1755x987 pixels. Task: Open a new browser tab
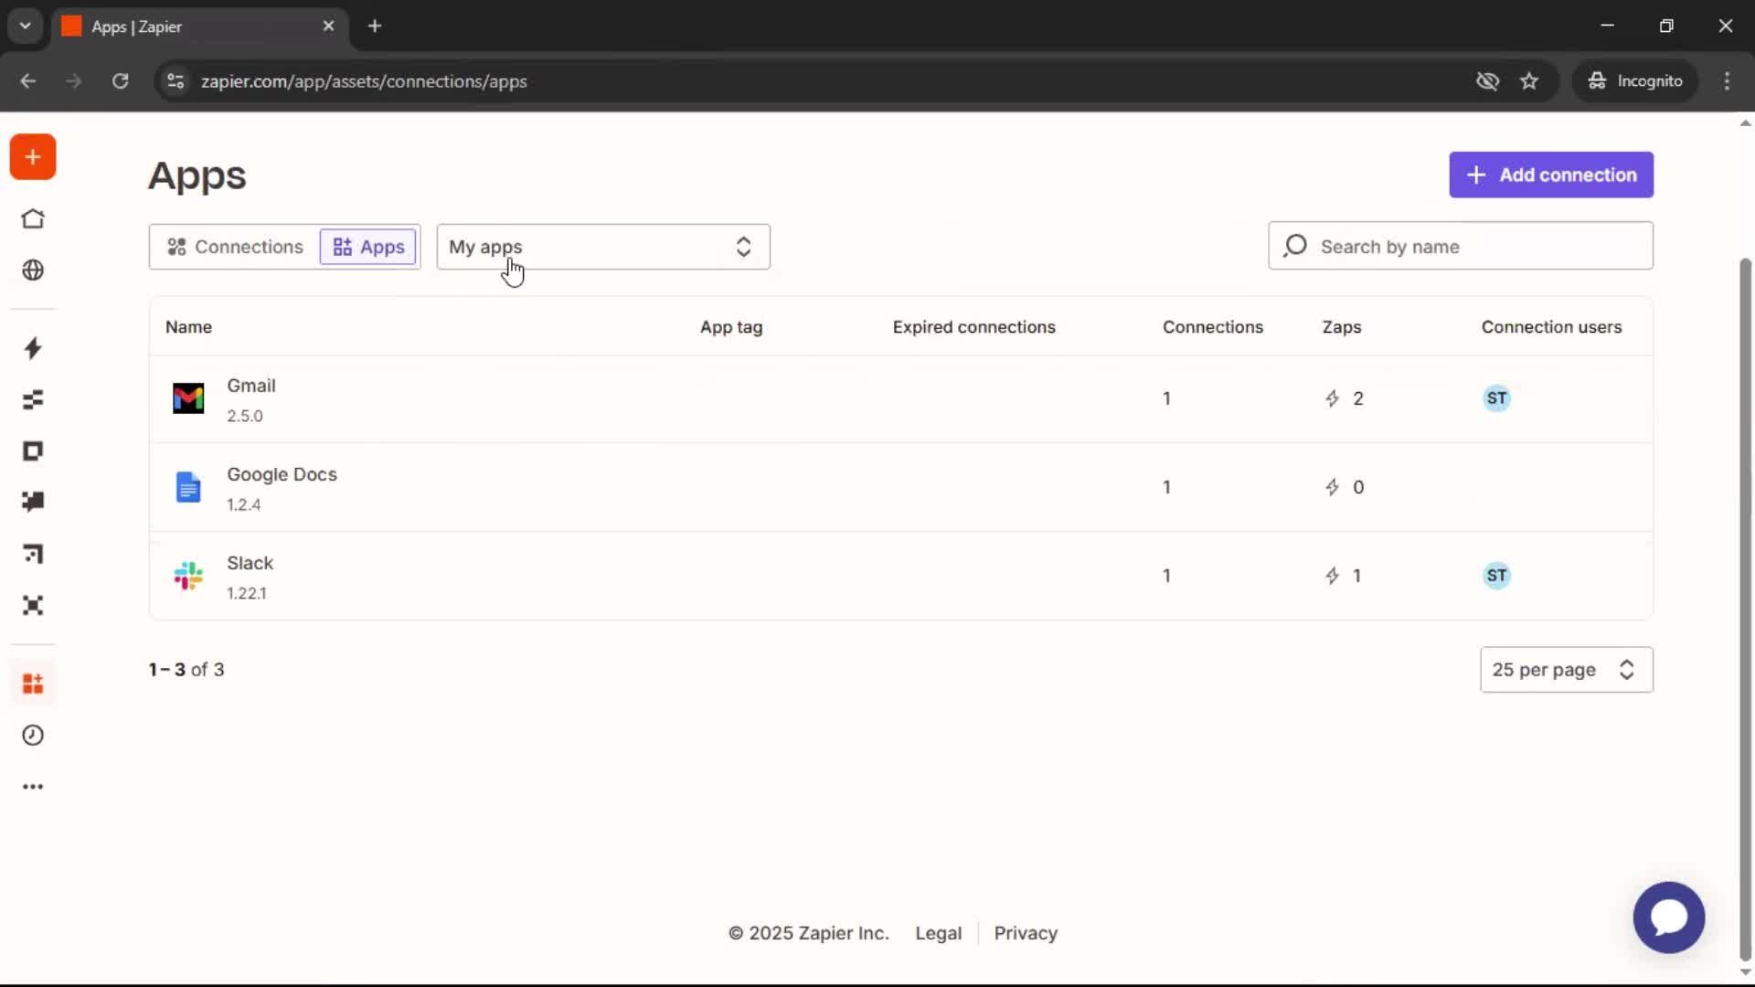pyautogui.click(x=375, y=26)
